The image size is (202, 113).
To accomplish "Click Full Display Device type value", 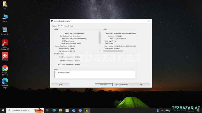I will (75, 44).
